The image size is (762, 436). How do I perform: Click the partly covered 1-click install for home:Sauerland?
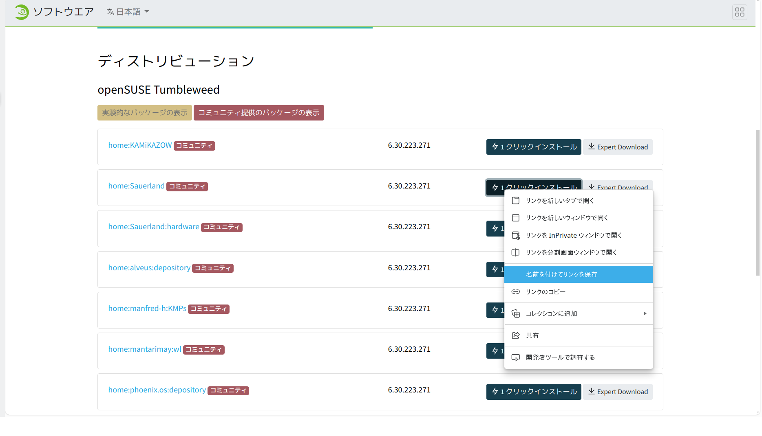pyautogui.click(x=534, y=185)
